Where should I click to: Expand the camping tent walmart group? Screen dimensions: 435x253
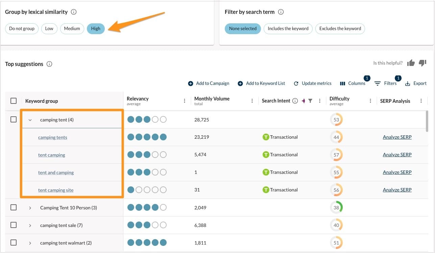30,243
